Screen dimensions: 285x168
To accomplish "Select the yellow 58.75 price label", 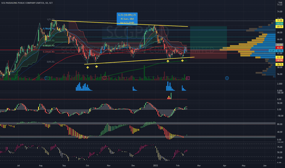I will click(x=279, y=64).
